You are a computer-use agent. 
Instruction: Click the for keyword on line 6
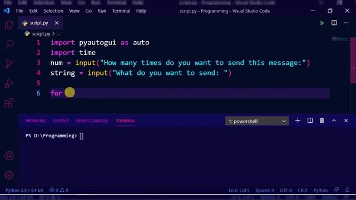(56, 93)
